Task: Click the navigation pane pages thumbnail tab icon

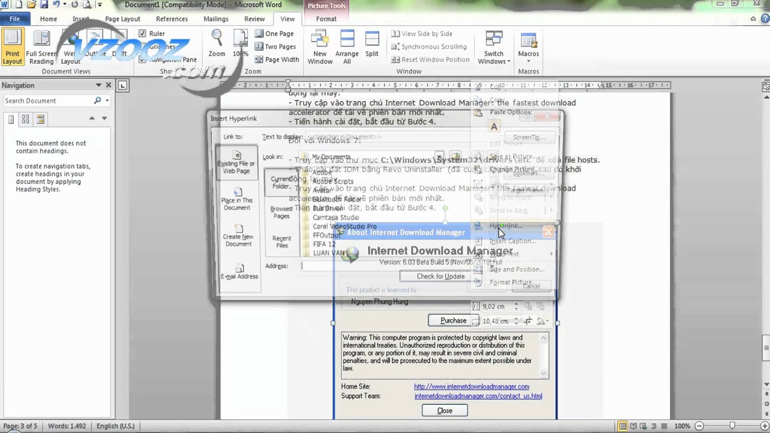Action: 25,120
